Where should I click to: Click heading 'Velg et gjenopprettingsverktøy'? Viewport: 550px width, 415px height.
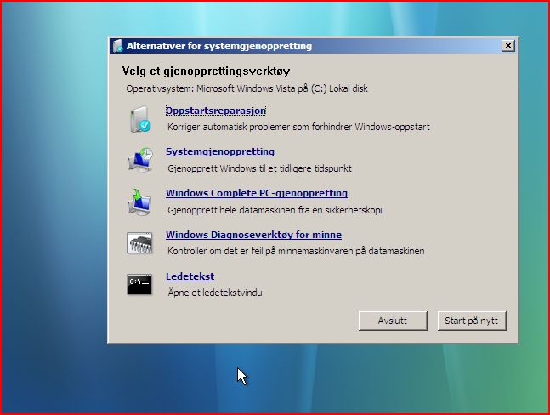[206, 71]
